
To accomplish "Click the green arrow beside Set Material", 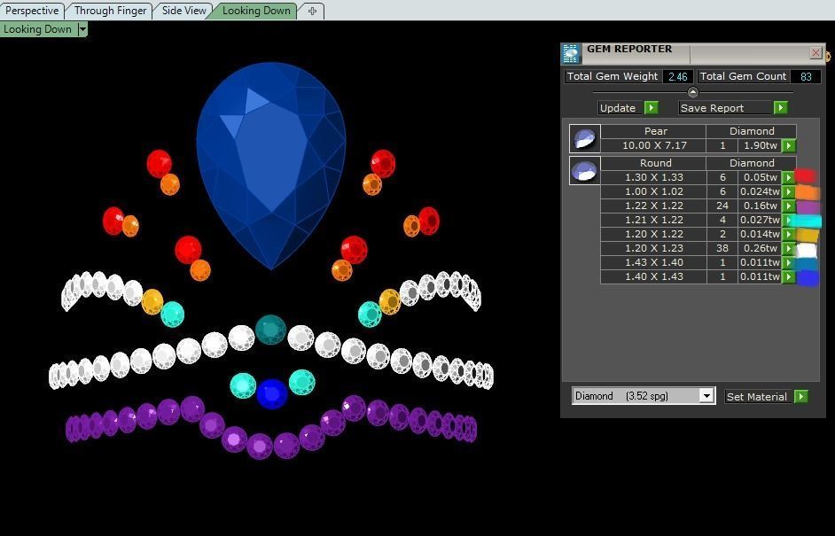I will [x=801, y=397].
